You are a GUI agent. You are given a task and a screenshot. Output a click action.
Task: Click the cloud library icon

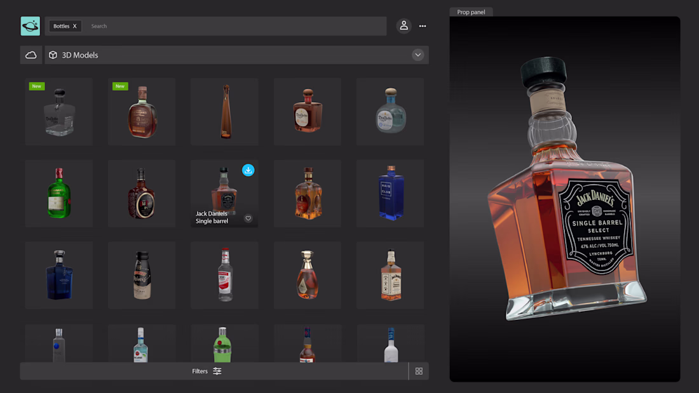[31, 55]
